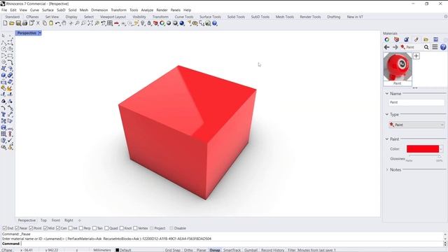The width and height of the screenshot is (448, 252).
Task: Click the light bulb Hide objects icon
Action: 143,23
